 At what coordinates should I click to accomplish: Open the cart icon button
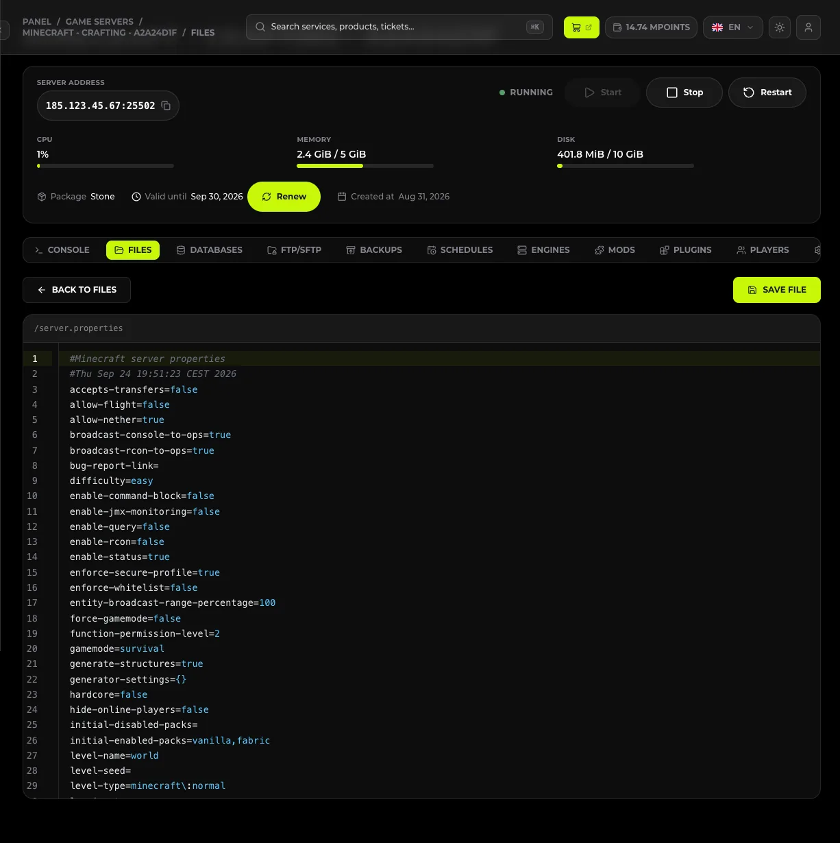point(582,27)
